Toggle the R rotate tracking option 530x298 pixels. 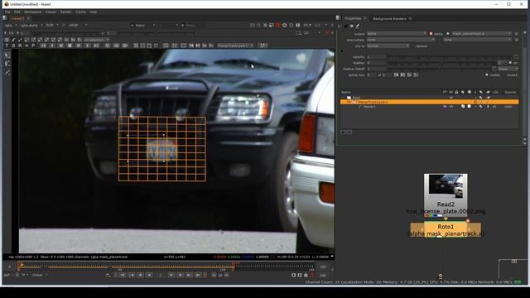pyautogui.click(x=20, y=46)
